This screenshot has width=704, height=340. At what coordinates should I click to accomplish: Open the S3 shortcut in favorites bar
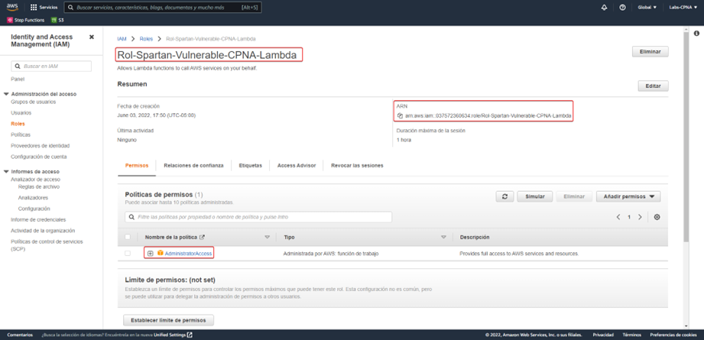[x=58, y=20]
